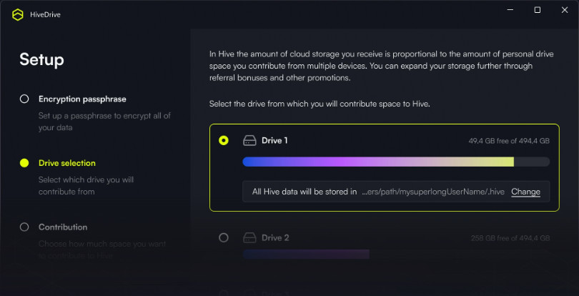Click the Contribution step circle

point(24,227)
